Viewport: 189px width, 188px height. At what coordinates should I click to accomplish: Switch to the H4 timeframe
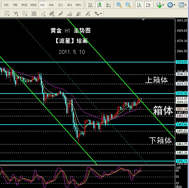click(51, 5)
